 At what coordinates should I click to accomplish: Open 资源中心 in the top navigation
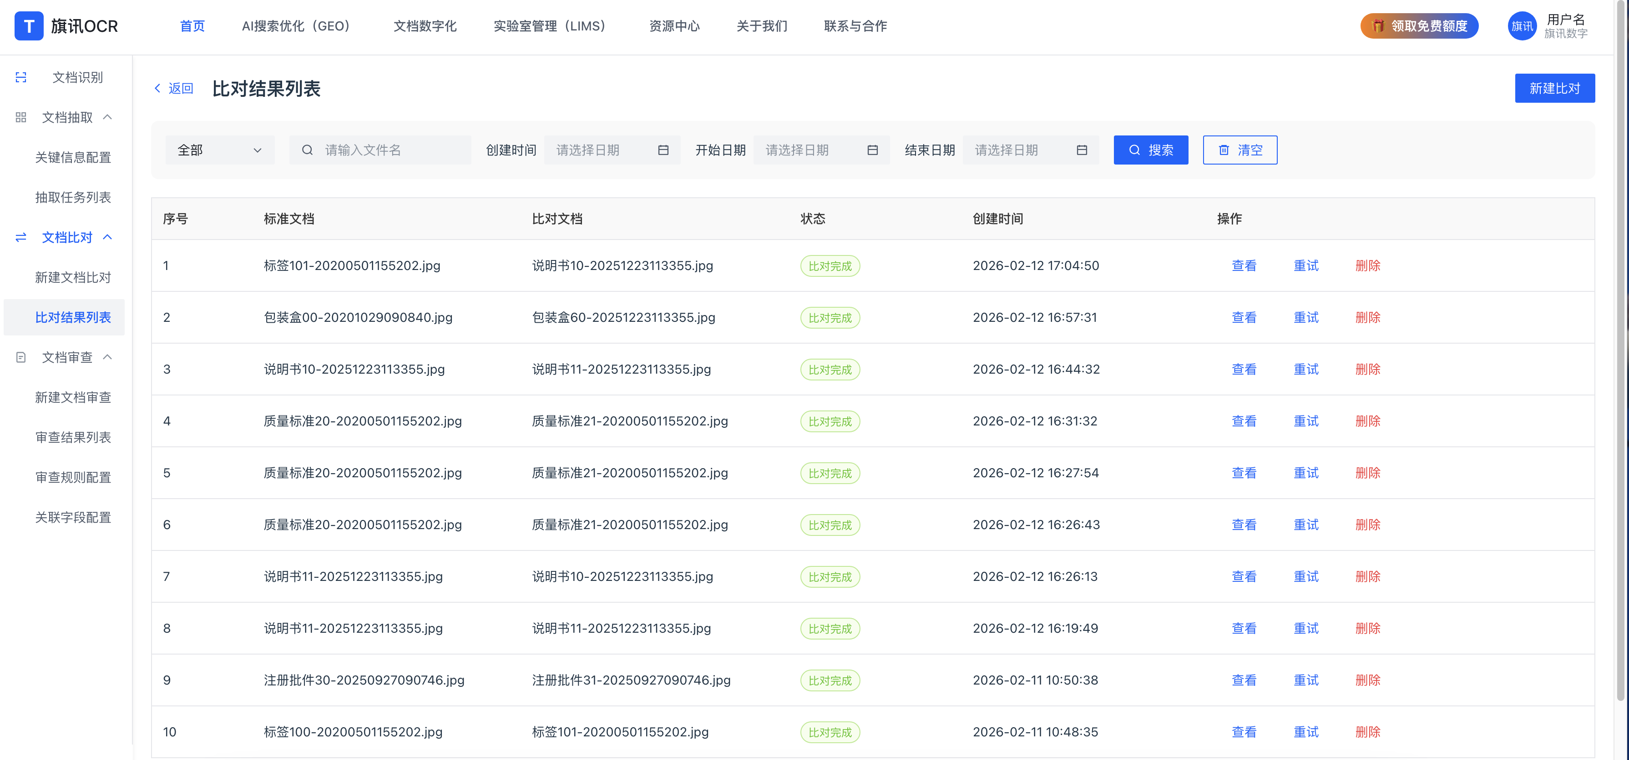673,26
